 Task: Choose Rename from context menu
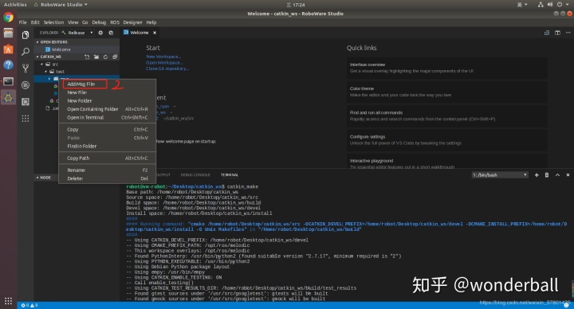[x=108, y=170]
